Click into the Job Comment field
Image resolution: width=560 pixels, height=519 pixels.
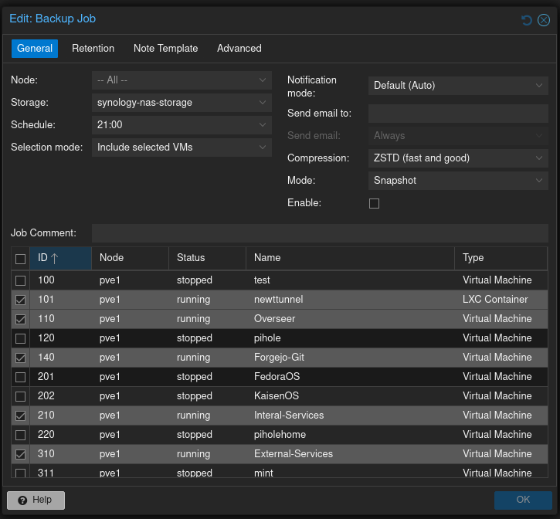(319, 233)
